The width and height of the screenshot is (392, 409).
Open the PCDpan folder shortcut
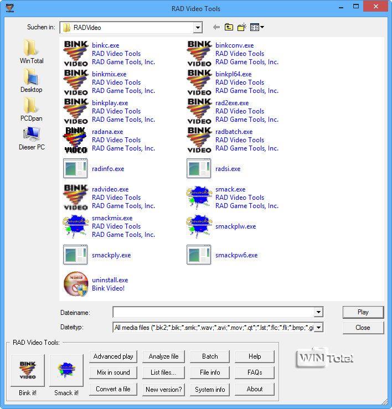pyautogui.click(x=32, y=109)
